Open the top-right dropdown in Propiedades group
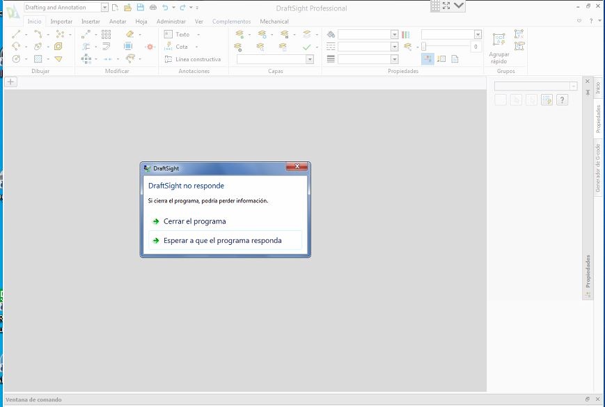 pos(478,34)
